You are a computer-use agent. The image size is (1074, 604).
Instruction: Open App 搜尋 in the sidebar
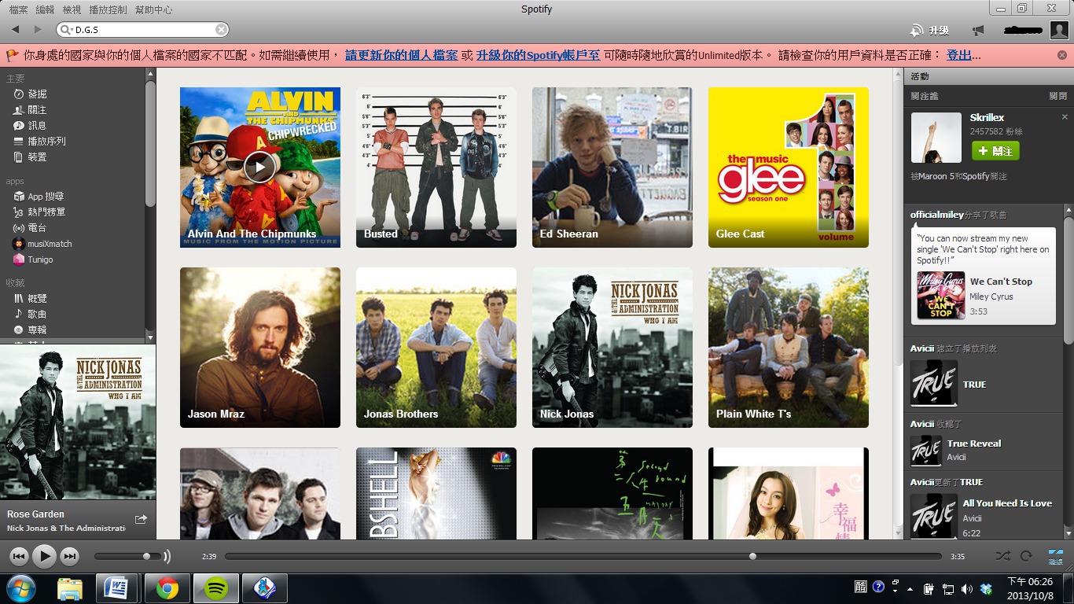(x=39, y=196)
